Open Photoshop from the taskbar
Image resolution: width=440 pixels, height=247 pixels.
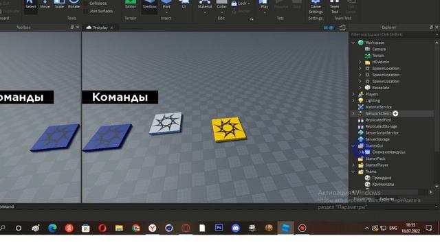pyautogui.click(x=219, y=228)
